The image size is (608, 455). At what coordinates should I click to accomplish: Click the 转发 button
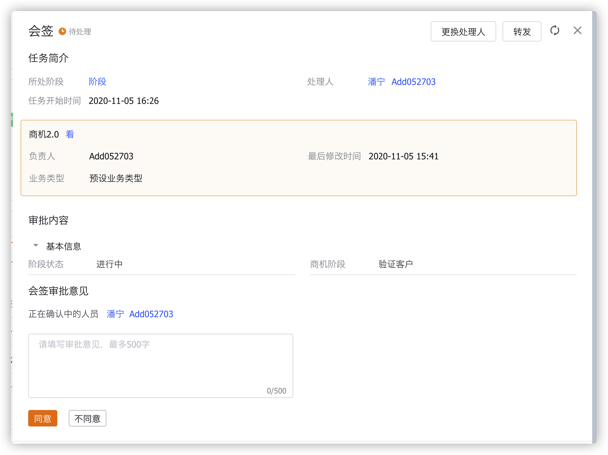[x=522, y=31]
